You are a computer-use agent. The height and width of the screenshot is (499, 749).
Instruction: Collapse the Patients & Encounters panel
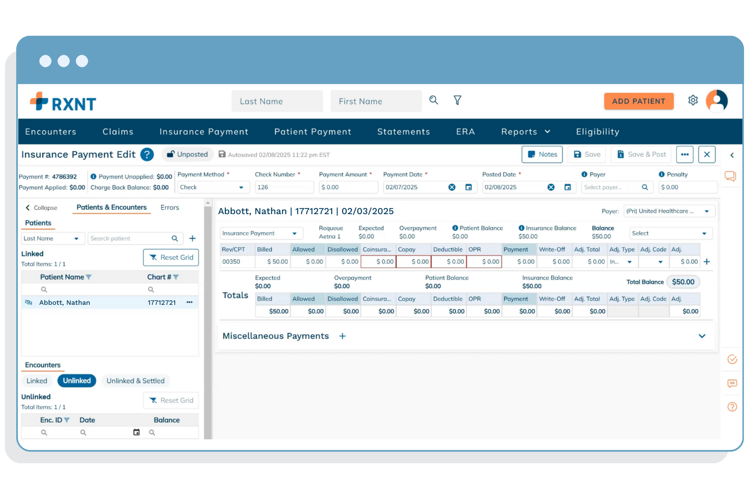(41, 208)
